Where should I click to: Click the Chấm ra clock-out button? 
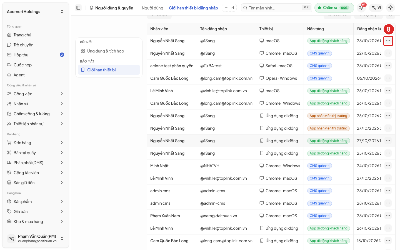[334, 8]
